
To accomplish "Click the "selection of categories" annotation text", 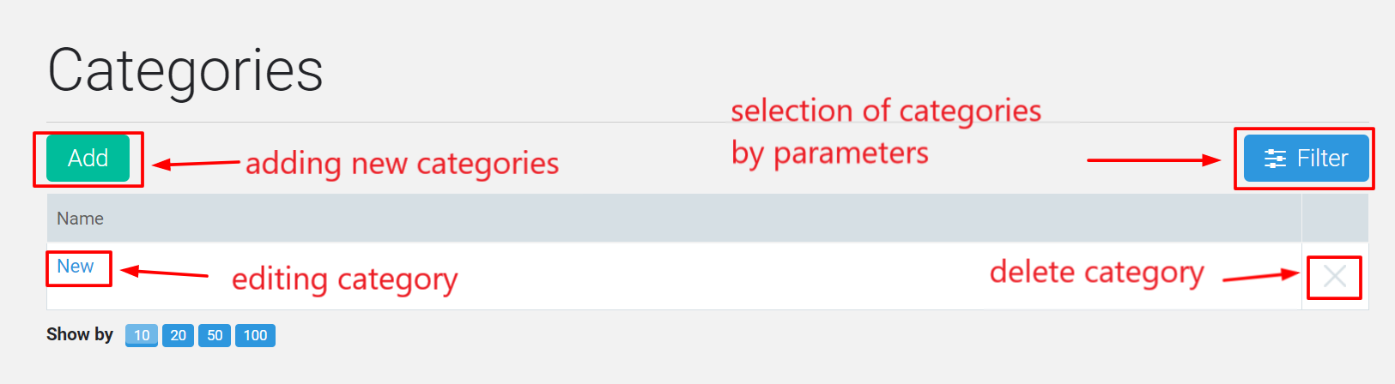I will 886,111.
